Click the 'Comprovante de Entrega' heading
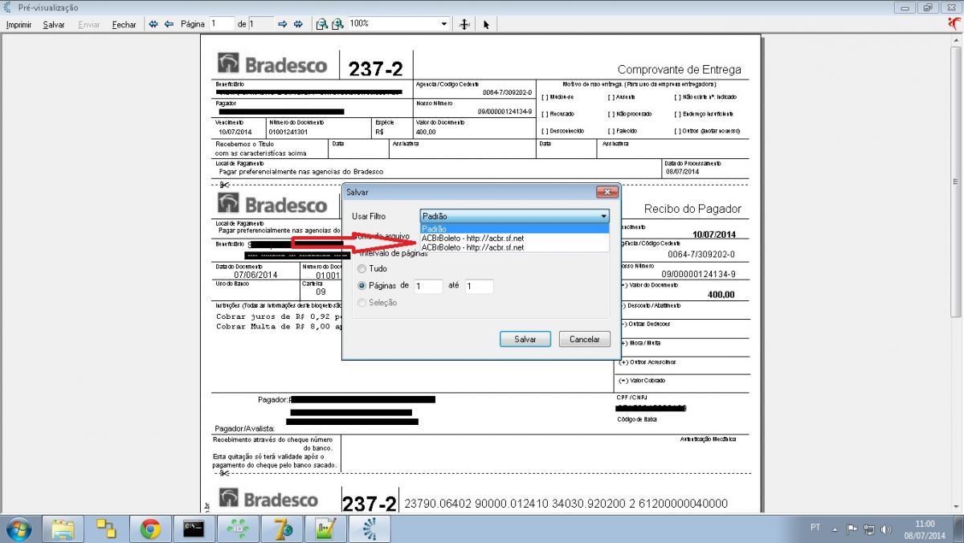Image resolution: width=964 pixels, height=543 pixels. click(x=680, y=70)
